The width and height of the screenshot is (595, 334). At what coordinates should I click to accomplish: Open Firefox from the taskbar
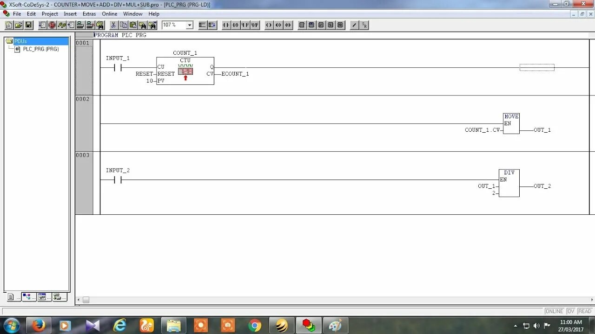(x=39, y=326)
